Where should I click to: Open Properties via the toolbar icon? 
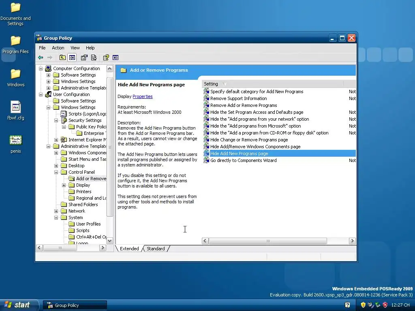84,58
